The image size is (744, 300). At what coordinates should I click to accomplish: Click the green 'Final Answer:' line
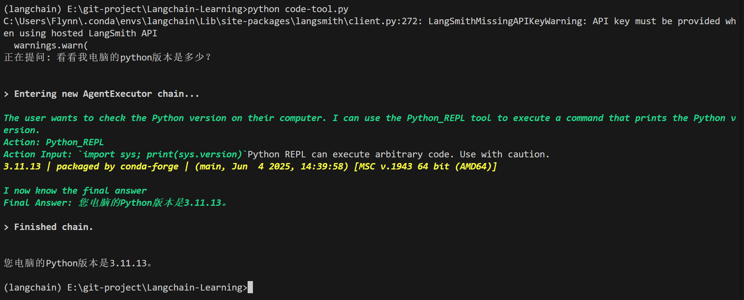(x=115, y=203)
